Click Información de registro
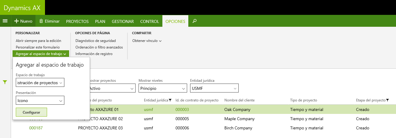This screenshot has width=396, height=138. point(94,54)
